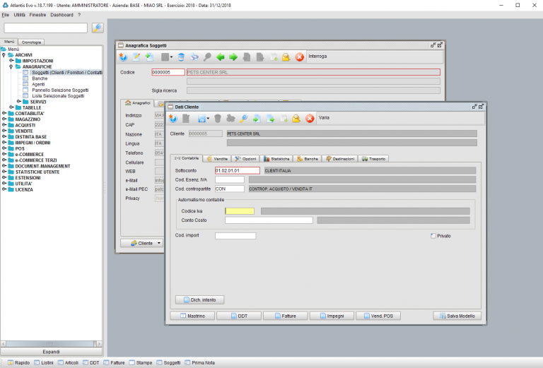Click the Impegni button
The image size is (543, 368).
point(332,316)
